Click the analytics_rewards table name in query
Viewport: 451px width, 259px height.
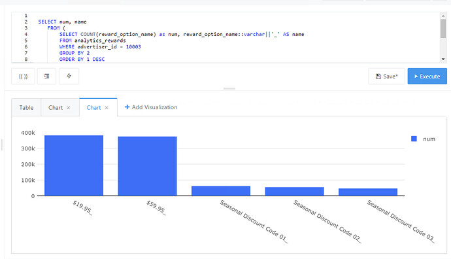100,41
